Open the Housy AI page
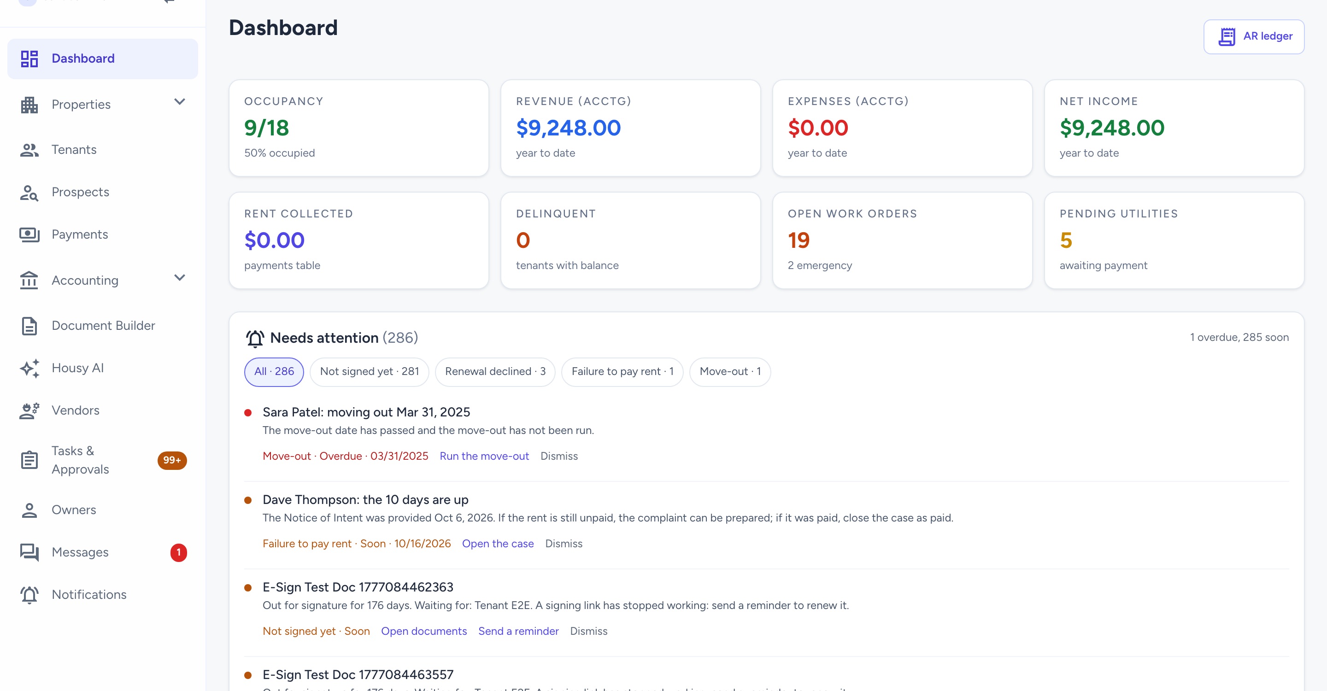This screenshot has width=1327, height=691. pos(102,368)
